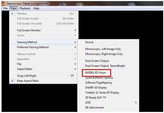Close the open View menu
The height and width of the screenshot is (113, 164).
pyautogui.click(x=13, y=8)
